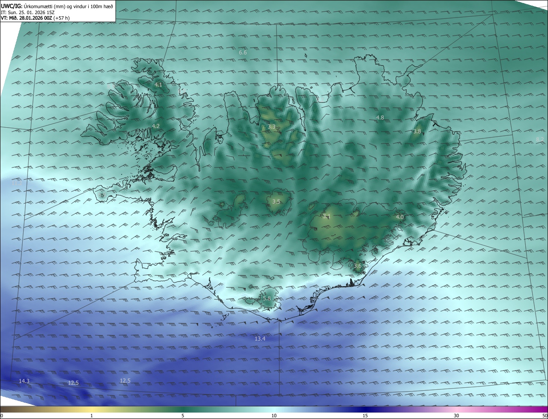Click the '30' tick label on the color scale
Viewport: 548px width, 419px height.
pyautogui.click(x=456, y=416)
